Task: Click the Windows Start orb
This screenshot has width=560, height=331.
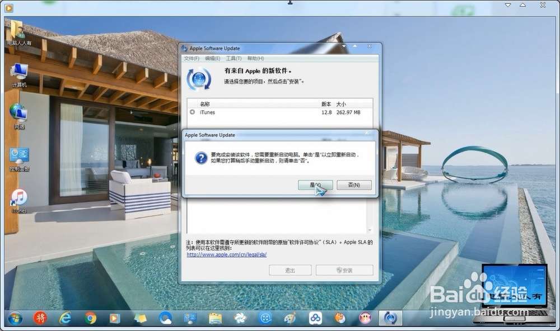Action: pyautogui.click(x=15, y=318)
